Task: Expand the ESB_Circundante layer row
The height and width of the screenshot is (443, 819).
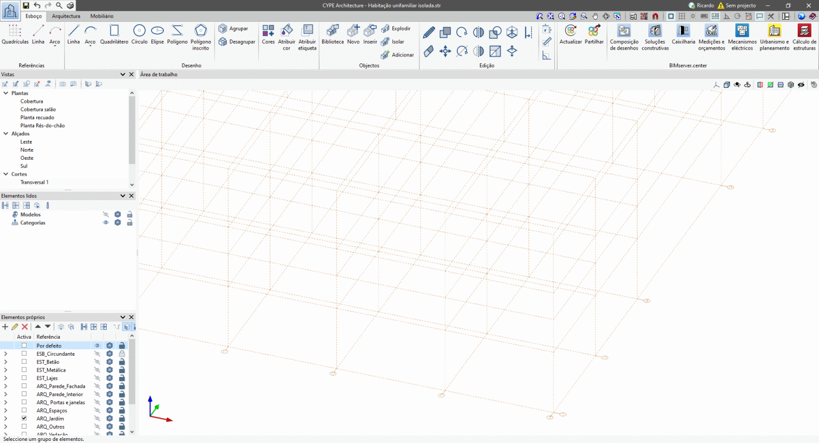Action: coord(6,354)
